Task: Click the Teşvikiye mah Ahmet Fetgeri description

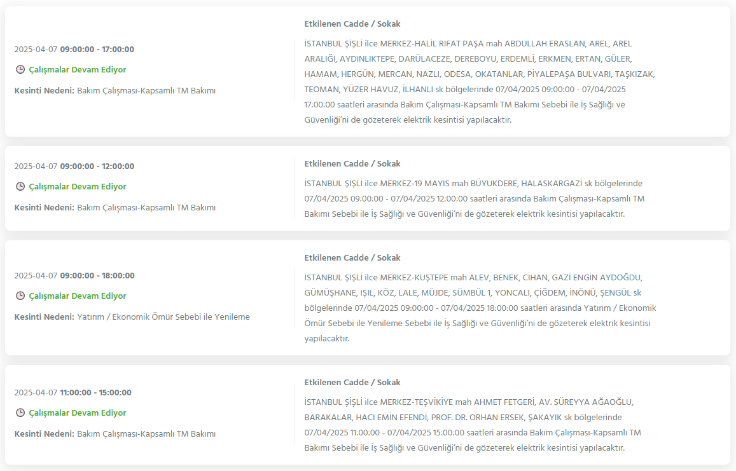Action: coord(472,425)
